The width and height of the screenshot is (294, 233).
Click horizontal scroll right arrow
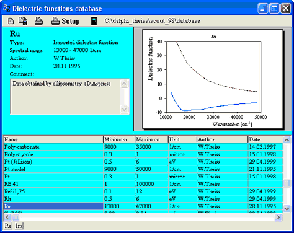coord(278,217)
